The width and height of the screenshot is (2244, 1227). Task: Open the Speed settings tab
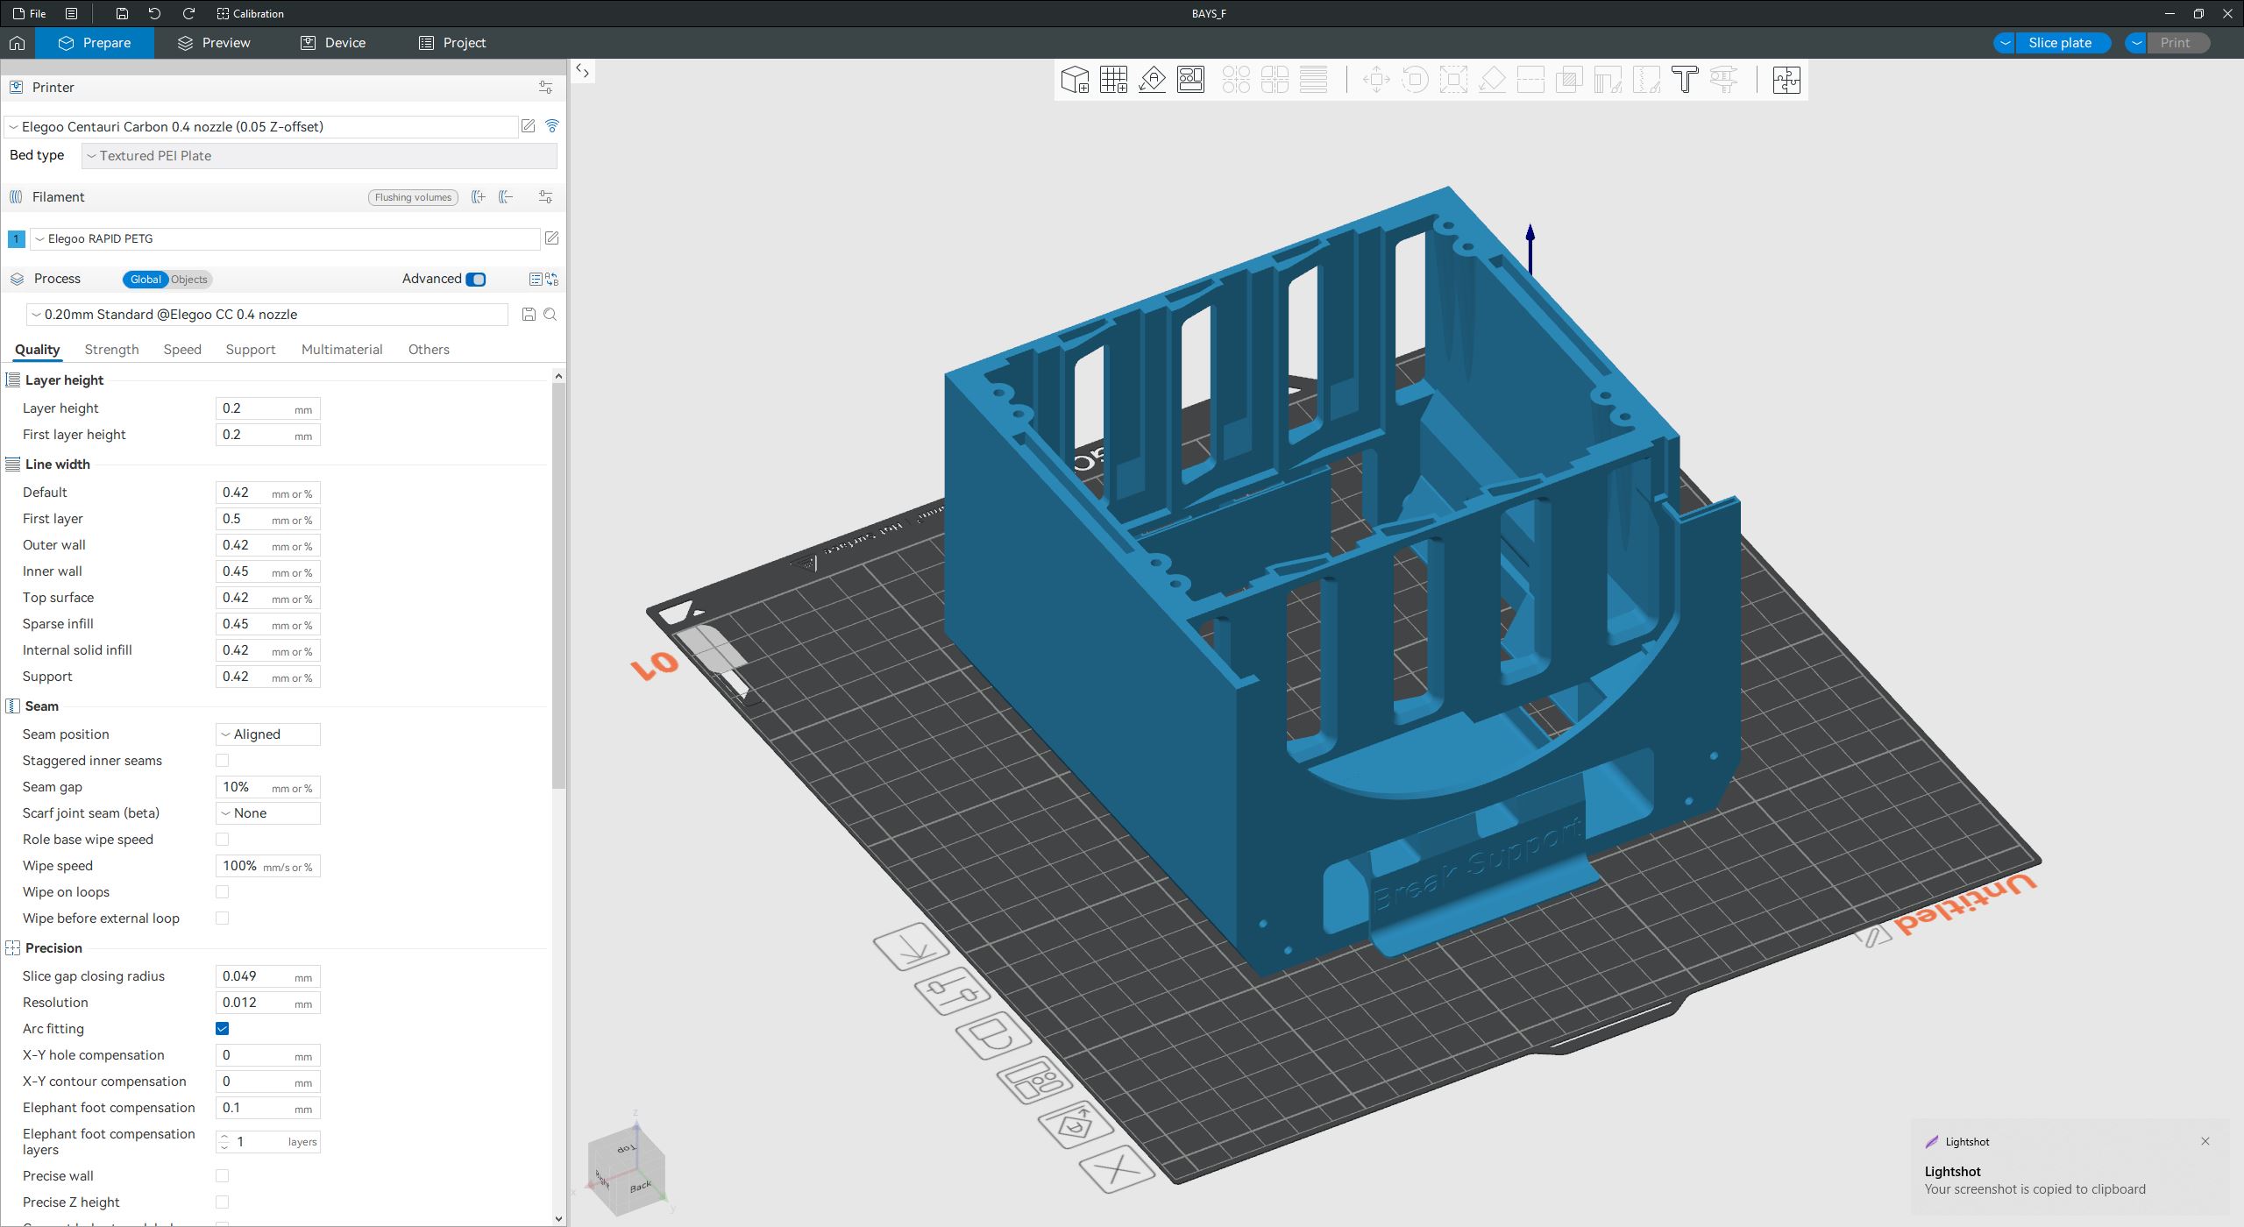point(182,350)
